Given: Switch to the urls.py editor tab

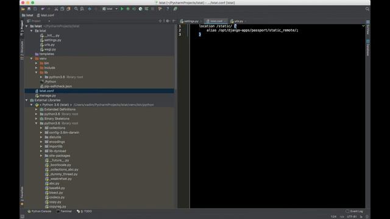Looking at the screenshot, I should click(238, 21).
